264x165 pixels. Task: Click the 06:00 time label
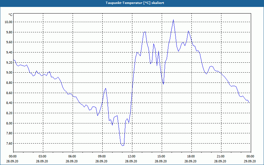tap(73, 156)
